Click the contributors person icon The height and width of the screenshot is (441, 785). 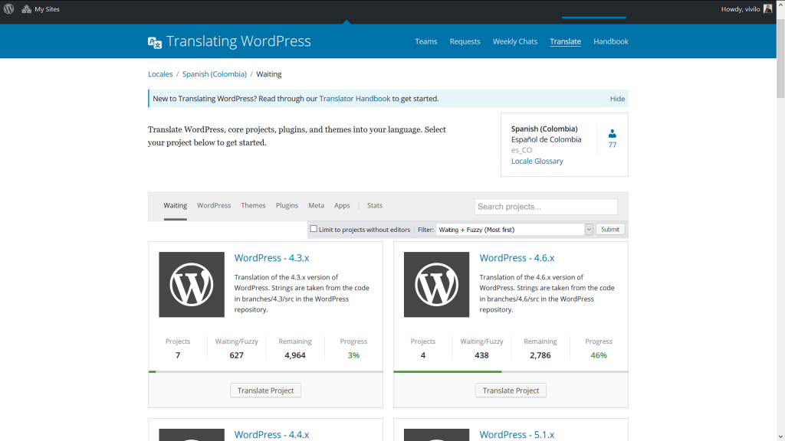[x=613, y=133]
